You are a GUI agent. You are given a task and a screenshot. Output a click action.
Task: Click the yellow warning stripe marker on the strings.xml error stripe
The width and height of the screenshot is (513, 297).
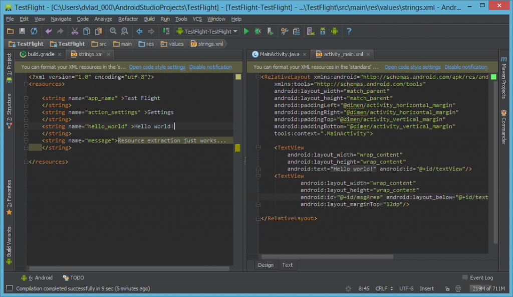238,148
